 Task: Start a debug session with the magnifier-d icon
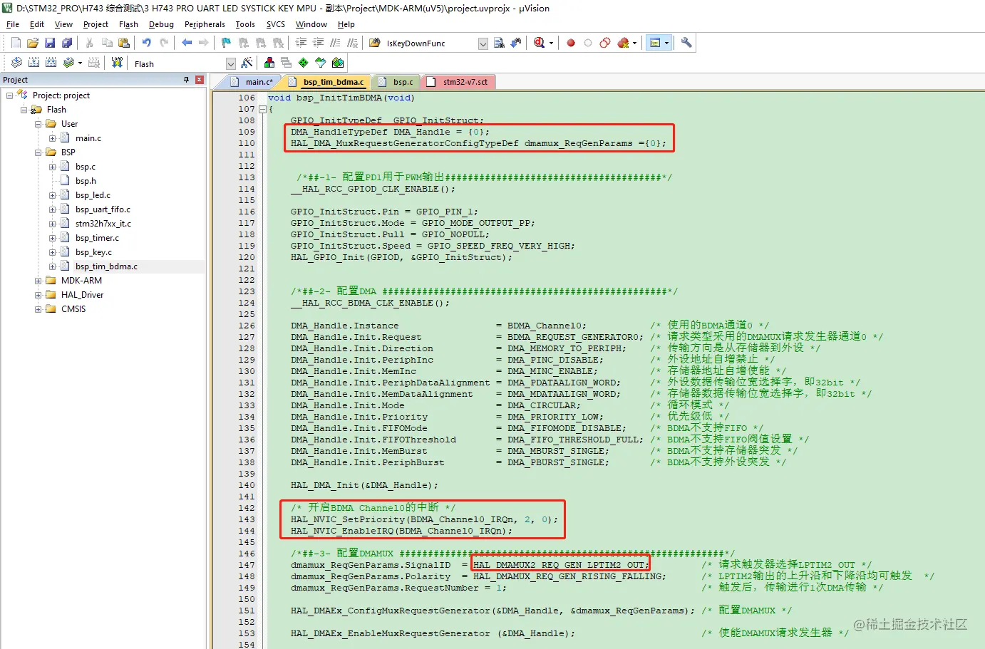tap(540, 43)
